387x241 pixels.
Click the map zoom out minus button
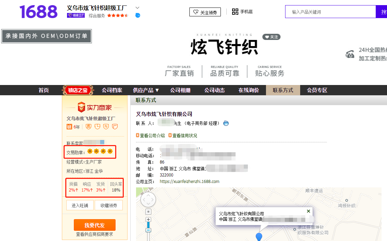148,230
